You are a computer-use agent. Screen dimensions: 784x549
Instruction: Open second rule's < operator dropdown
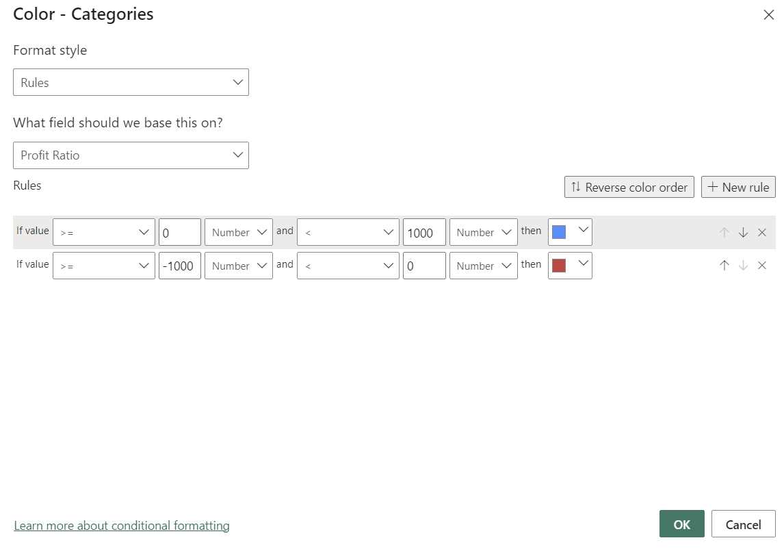pyautogui.click(x=348, y=266)
